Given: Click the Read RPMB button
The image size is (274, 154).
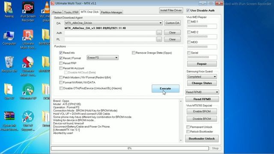Looking at the screenshot, I should coord(202,99).
